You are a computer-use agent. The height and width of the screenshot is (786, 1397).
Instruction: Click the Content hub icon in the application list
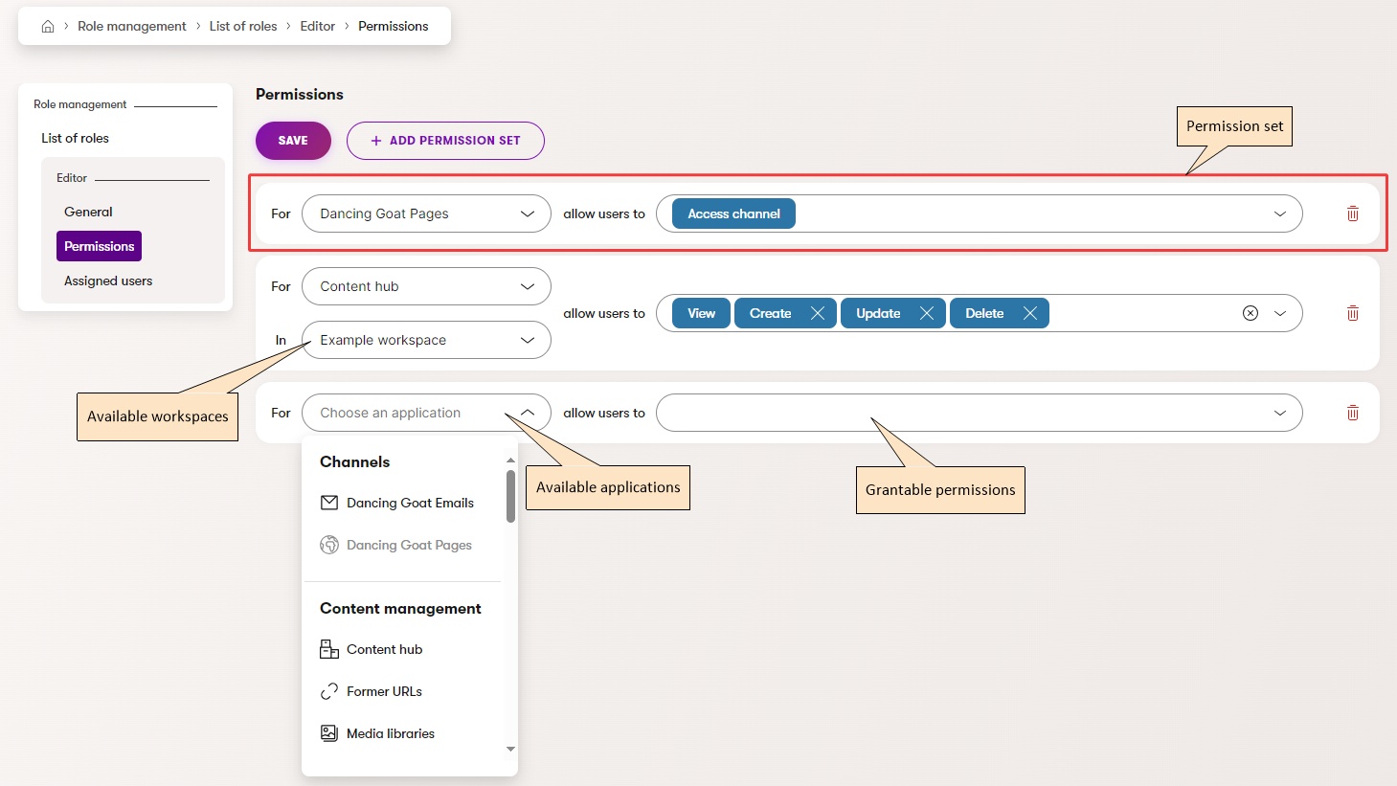(x=329, y=648)
